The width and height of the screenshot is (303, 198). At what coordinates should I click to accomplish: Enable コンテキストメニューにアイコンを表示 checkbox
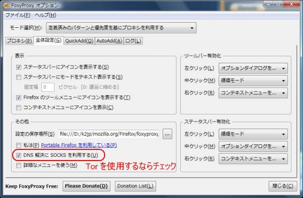pos(19,107)
